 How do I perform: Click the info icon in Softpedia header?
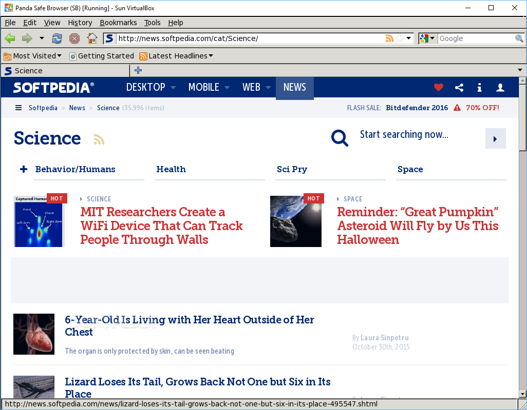[x=480, y=88]
